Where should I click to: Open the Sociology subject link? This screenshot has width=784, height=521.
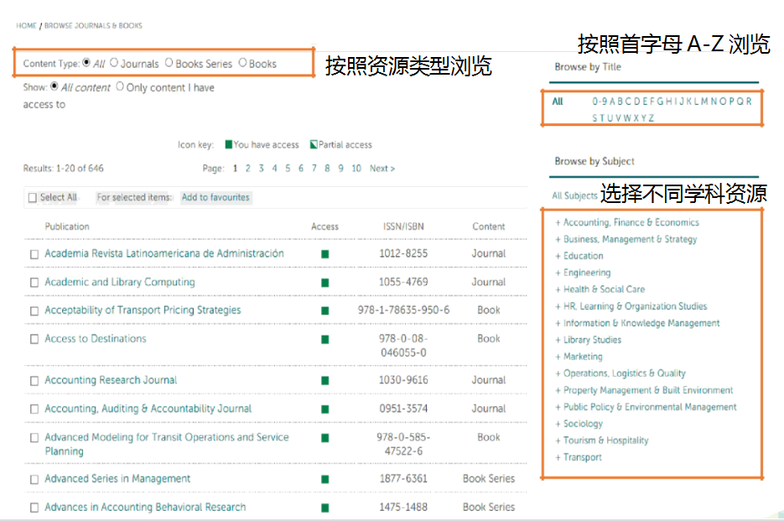click(583, 424)
